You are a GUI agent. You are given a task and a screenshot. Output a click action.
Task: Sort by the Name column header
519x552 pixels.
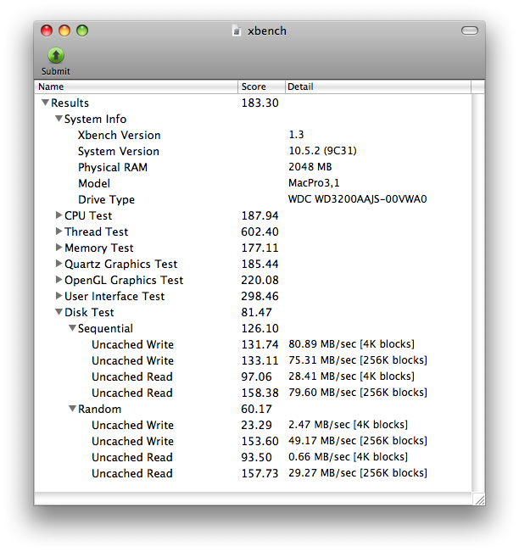(136, 86)
